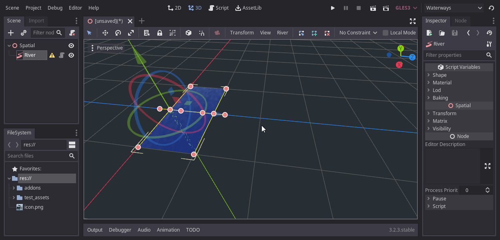Image resolution: width=500 pixels, height=240 pixels.
Task: Open the Waterways dropdown in the top bar
Action: [x=454, y=8]
